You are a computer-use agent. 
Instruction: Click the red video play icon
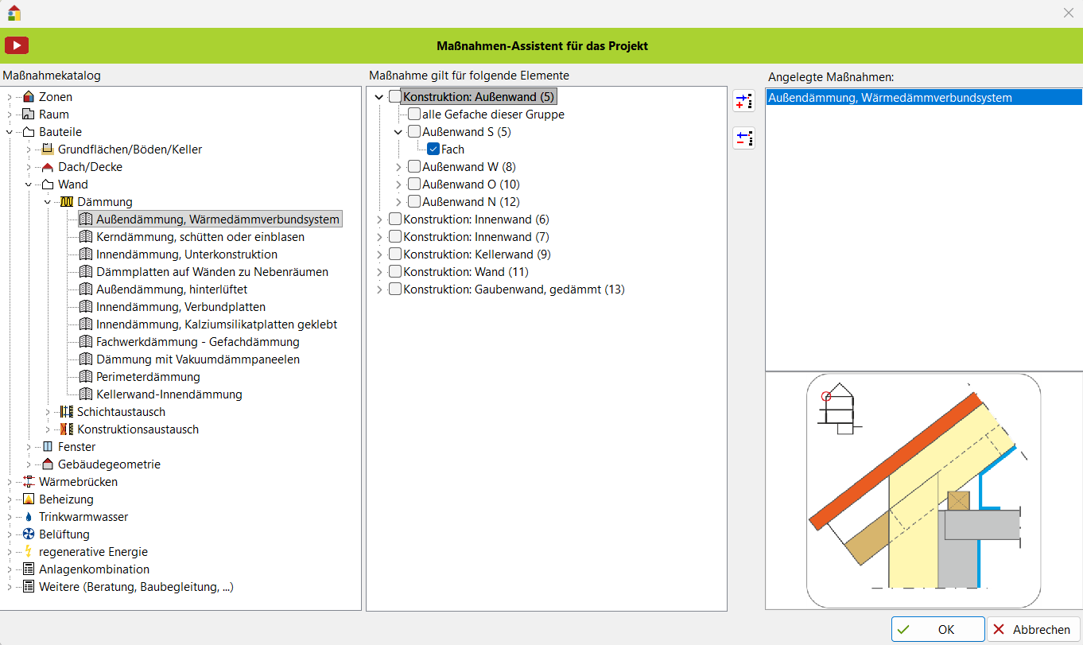tap(17, 45)
